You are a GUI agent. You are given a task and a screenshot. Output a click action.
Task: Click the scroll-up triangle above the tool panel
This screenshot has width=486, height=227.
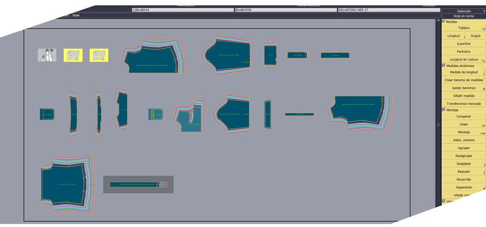tap(438, 20)
